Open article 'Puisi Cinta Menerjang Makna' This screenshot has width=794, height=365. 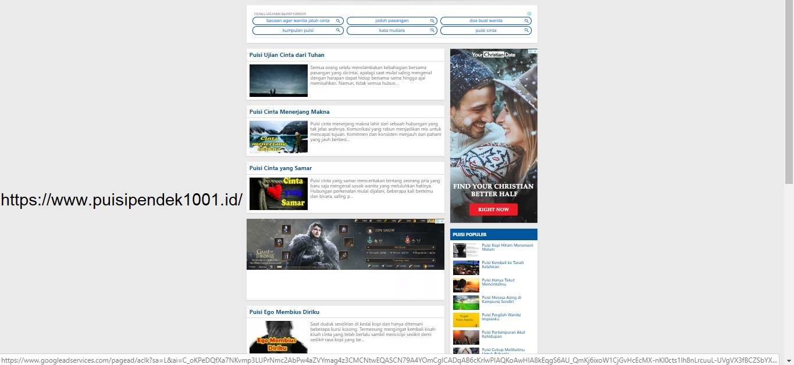(x=290, y=112)
